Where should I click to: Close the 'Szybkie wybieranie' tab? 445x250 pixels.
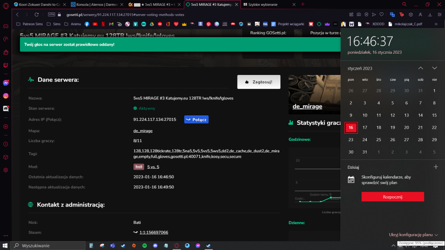[x=294, y=4]
